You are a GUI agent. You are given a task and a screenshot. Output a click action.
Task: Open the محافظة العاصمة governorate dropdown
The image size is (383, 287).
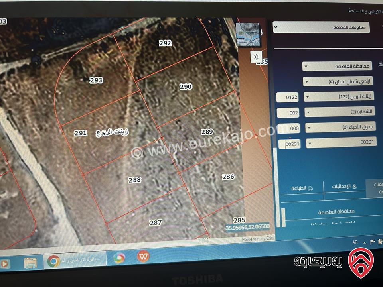337,66
